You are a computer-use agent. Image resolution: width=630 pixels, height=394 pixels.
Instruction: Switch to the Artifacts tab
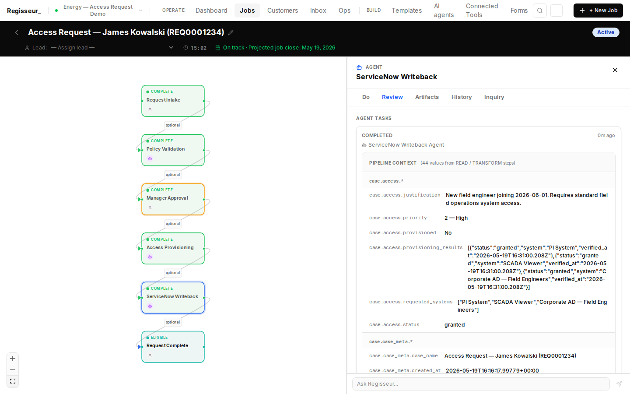tap(427, 97)
